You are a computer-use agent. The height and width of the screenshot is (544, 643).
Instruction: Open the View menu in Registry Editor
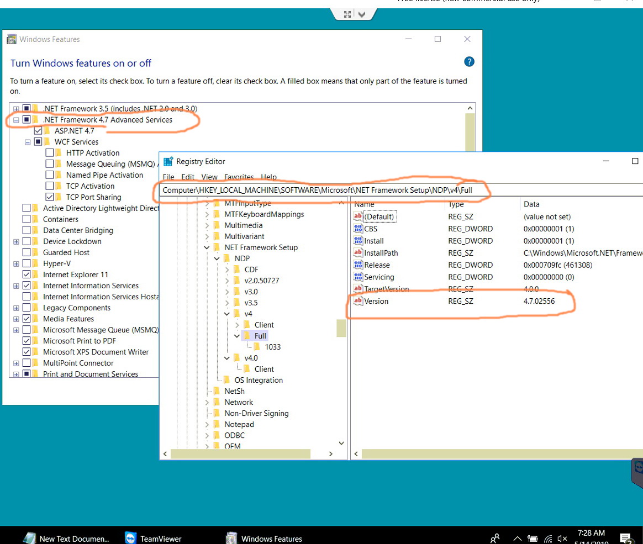[x=209, y=177]
